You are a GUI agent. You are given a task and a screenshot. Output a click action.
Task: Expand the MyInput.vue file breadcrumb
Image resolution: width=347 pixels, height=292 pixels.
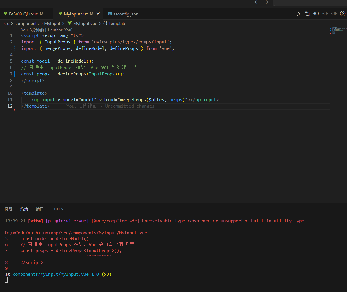point(85,24)
